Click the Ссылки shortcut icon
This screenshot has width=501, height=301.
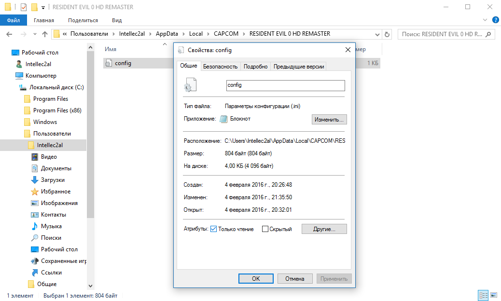[34, 272]
